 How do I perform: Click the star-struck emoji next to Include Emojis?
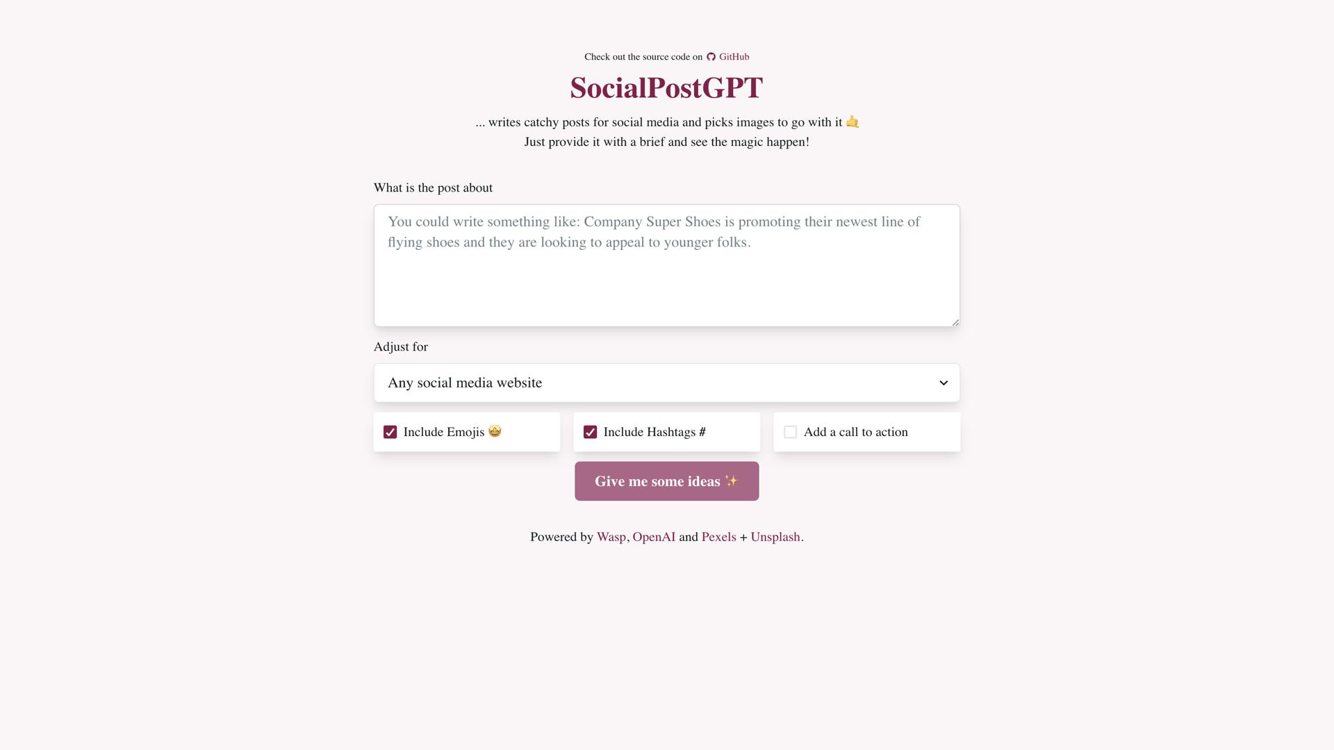(x=495, y=432)
